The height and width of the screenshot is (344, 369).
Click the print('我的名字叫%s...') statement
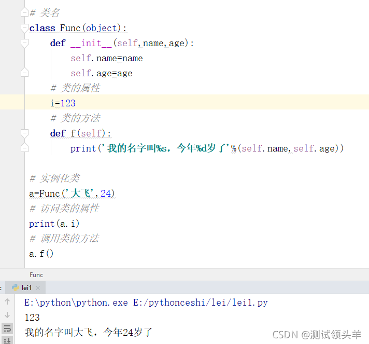click(x=207, y=148)
